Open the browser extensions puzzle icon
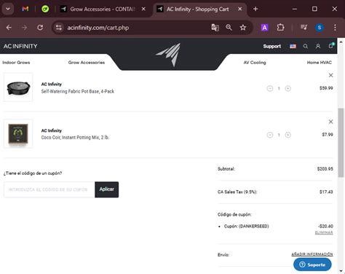 [x=280, y=28]
